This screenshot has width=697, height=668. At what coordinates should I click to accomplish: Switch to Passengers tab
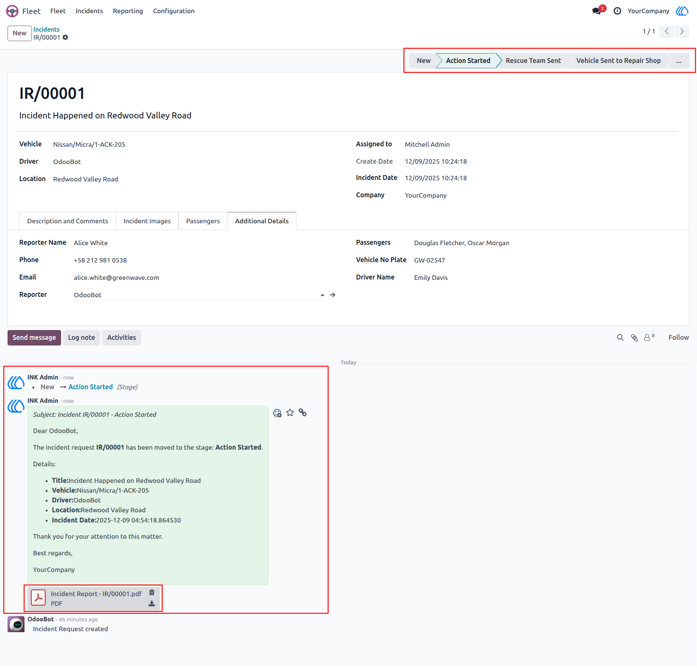pos(203,221)
